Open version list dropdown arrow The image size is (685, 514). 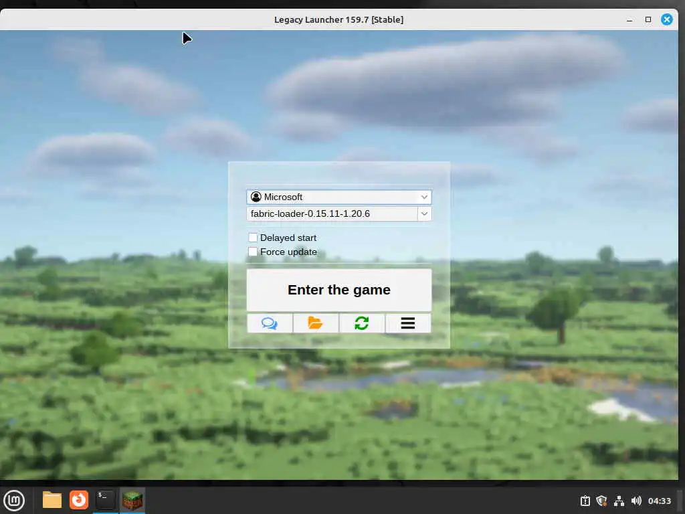pyautogui.click(x=424, y=213)
